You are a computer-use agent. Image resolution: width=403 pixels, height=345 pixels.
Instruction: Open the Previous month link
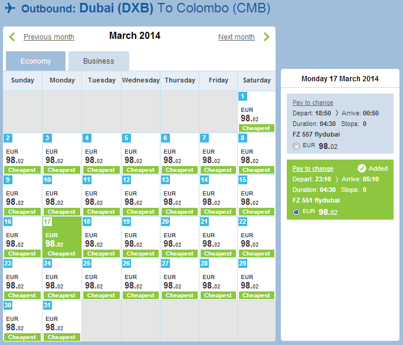tap(49, 37)
